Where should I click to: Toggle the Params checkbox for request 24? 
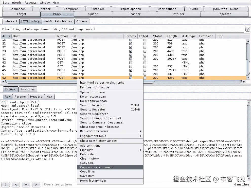point(131,55)
